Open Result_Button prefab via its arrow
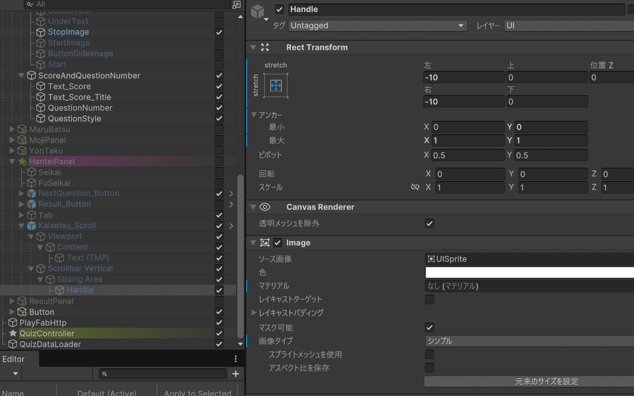 231,204
